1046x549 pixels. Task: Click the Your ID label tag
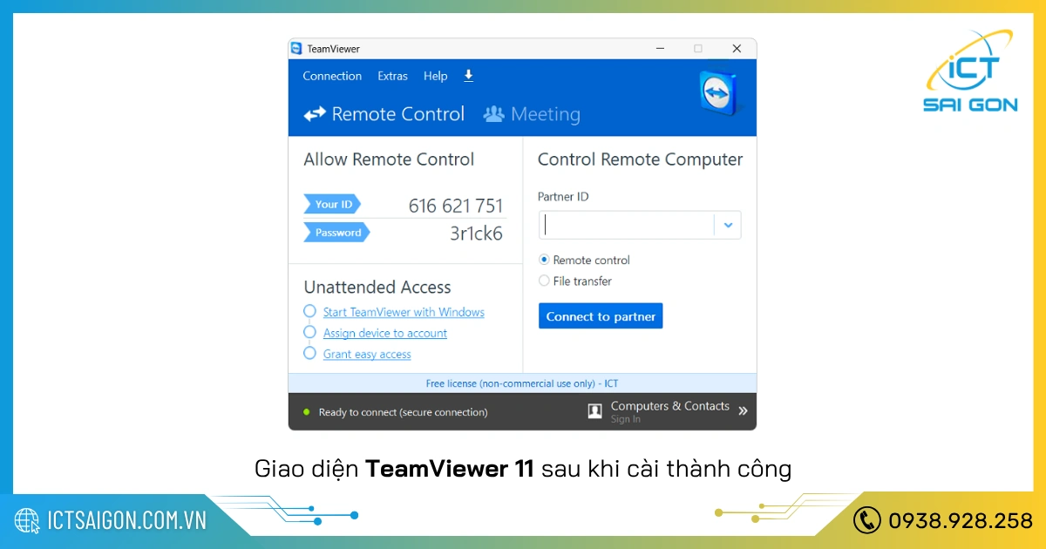click(x=332, y=204)
